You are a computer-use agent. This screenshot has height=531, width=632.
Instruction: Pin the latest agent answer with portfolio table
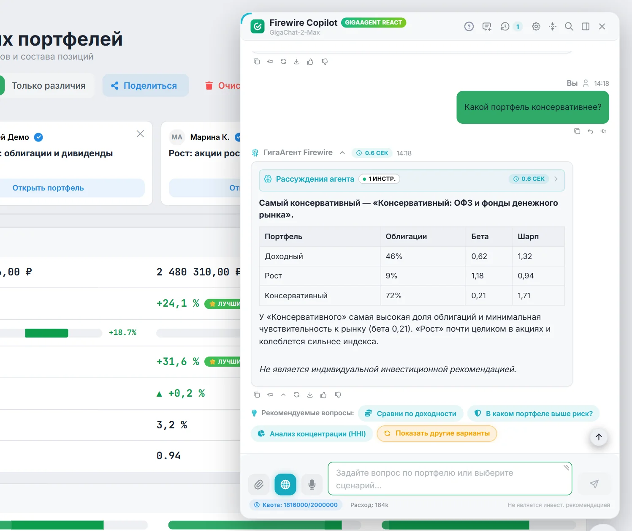[x=270, y=395]
